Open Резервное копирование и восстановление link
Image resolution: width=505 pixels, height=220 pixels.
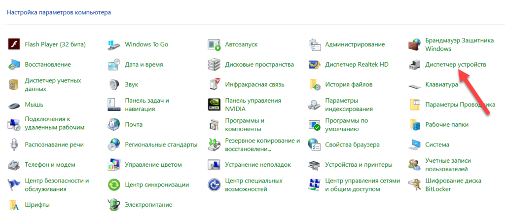262,145
